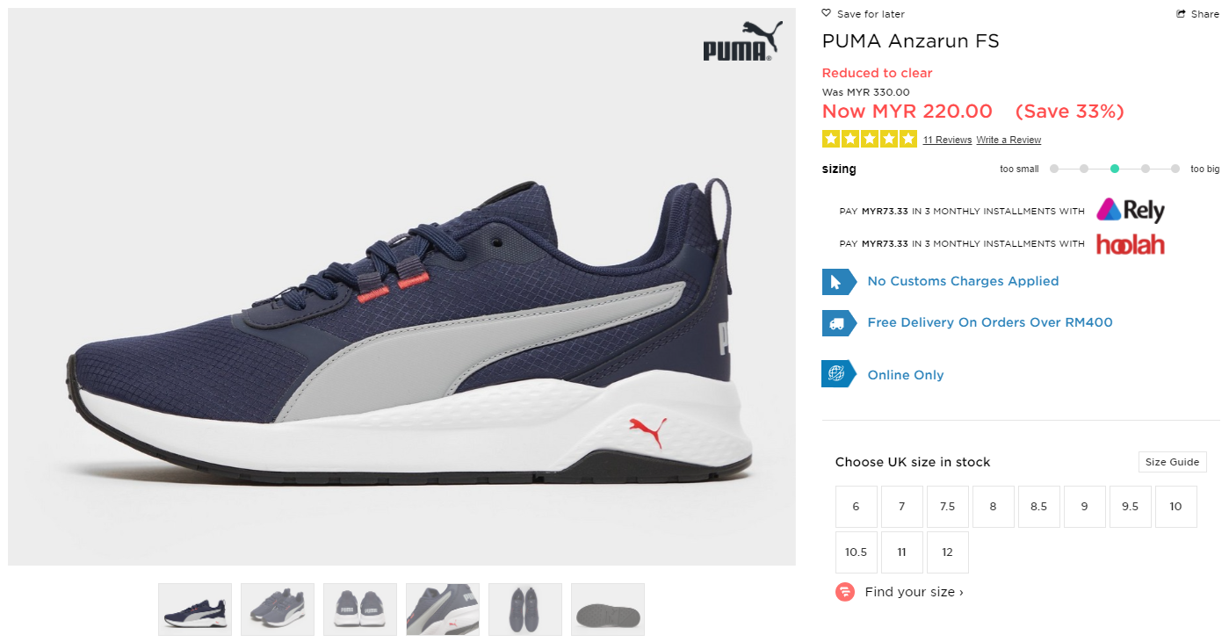The image size is (1229, 642).
Task: Open the 11 Reviews link
Action: 947,140
